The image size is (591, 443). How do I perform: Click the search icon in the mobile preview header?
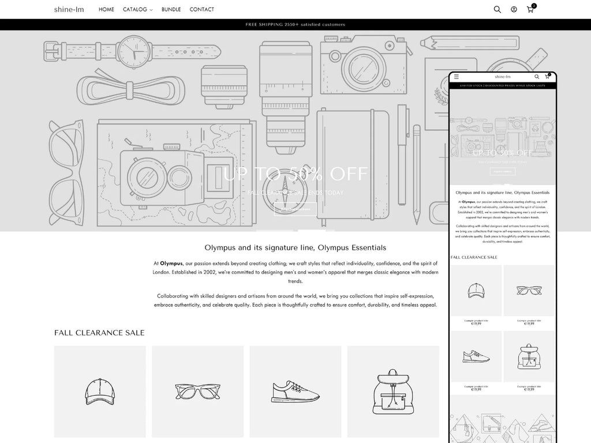537,76
